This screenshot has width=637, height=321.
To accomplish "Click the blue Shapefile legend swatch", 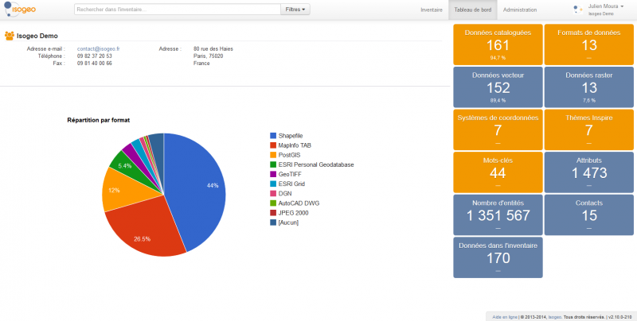I will point(273,136).
